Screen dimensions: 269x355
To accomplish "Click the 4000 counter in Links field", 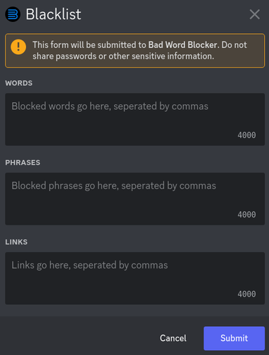I will (x=246, y=294).
